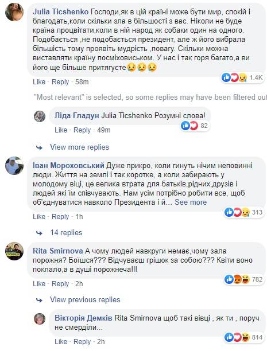View the 313 reactions on Іван Мороховський's comment
267x351 pixels.
click(x=243, y=212)
